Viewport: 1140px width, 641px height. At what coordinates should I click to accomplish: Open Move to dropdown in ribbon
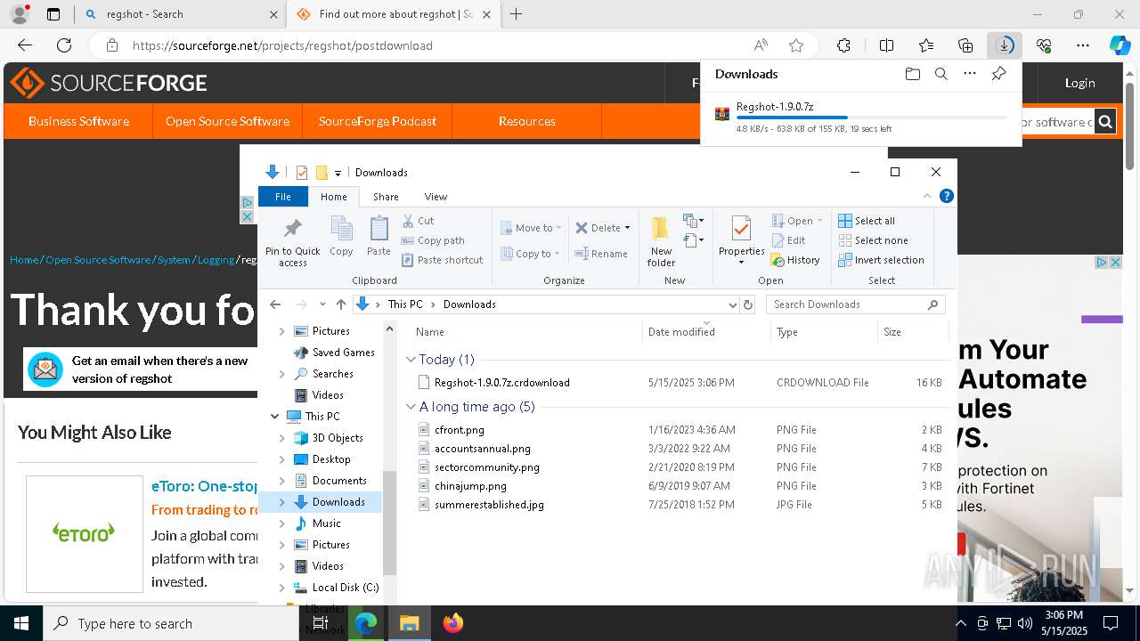(530, 228)
